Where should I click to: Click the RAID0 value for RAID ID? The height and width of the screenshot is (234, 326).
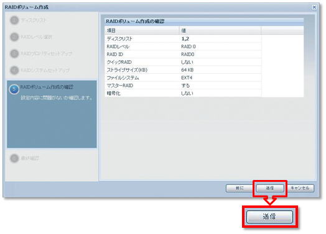[x=187, y=55]
